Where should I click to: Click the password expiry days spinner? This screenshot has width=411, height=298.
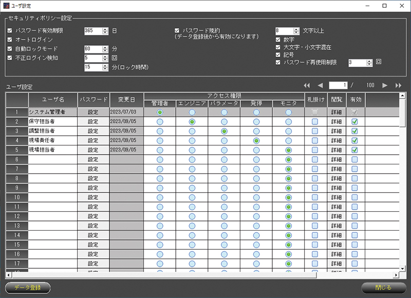(105, 31)
